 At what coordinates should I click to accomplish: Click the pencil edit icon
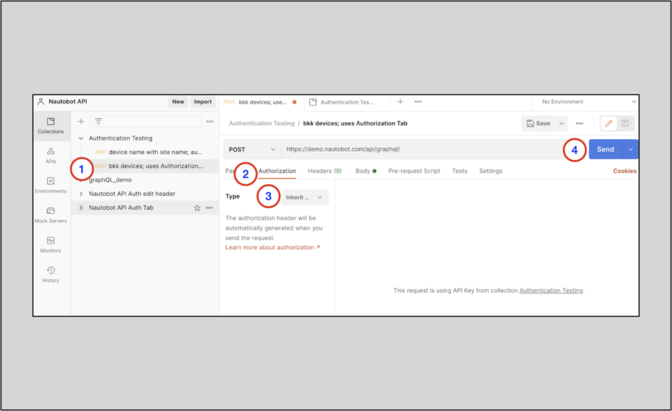pyautogui.click(x=608, y=123)
